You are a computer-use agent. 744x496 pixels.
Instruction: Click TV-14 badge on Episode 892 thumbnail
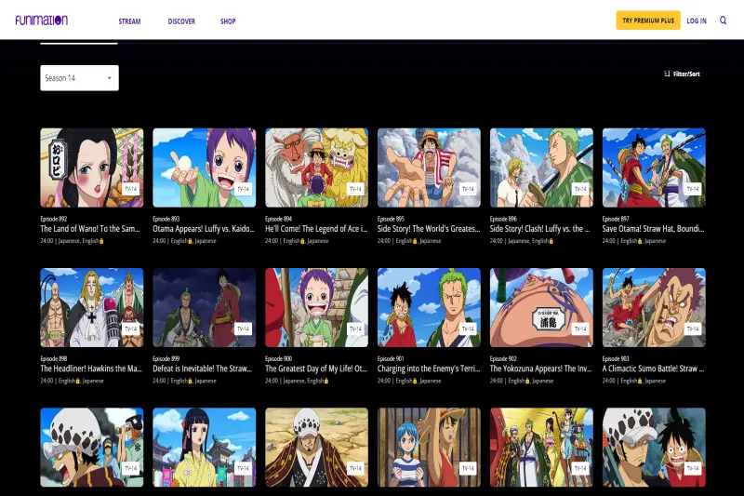click(130, 189)
